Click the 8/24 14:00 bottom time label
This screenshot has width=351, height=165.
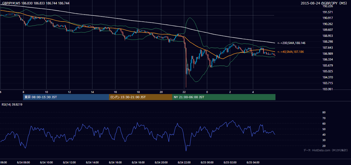point(92,163)
